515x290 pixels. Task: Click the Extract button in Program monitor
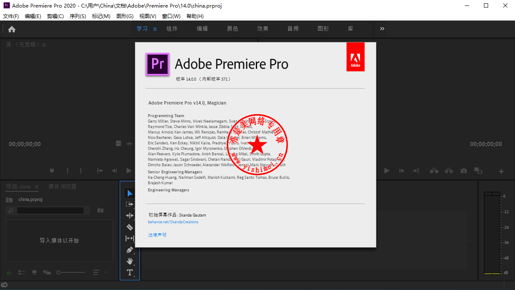tap(449, 171)
